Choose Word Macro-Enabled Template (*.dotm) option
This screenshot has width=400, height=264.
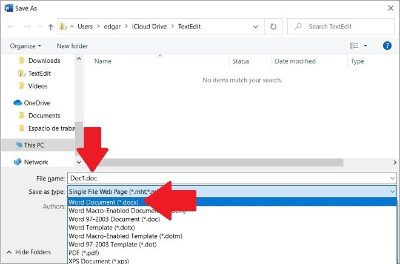pyautogui.click(x=232, y=236)
